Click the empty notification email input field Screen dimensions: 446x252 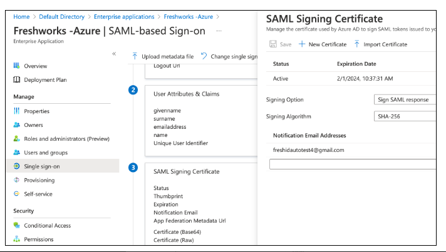click(353, 164)
